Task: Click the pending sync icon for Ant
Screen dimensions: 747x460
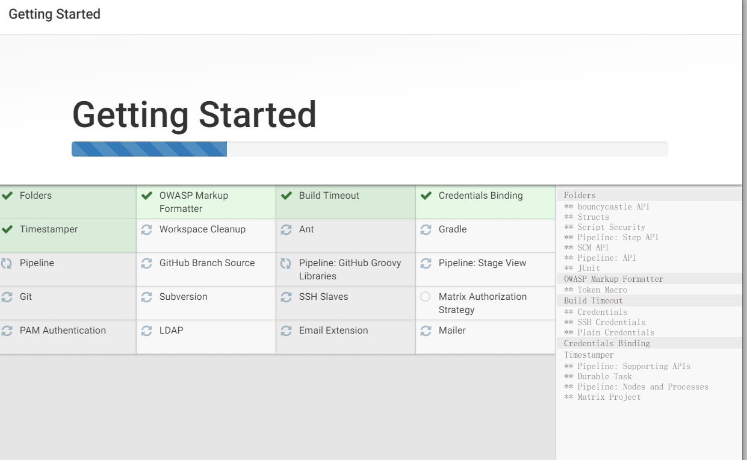Action: pyautogui.click(x=287, y=229)
